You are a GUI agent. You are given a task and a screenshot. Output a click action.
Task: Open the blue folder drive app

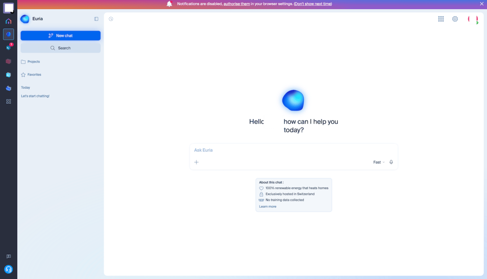[9, 88]
